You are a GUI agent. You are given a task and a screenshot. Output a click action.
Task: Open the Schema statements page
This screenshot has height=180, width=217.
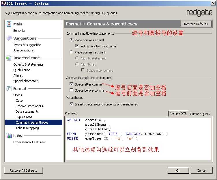[29, 106]
